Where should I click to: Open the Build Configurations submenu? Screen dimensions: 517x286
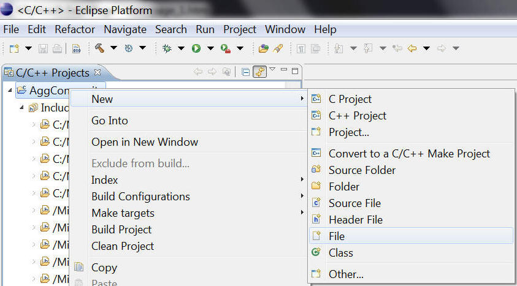(x=189, y=196)
